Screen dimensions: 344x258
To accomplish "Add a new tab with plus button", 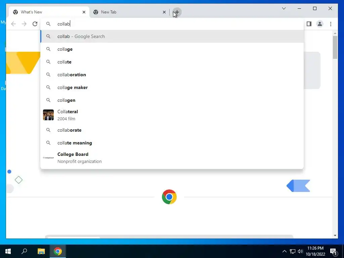I will tap(177, 12).
